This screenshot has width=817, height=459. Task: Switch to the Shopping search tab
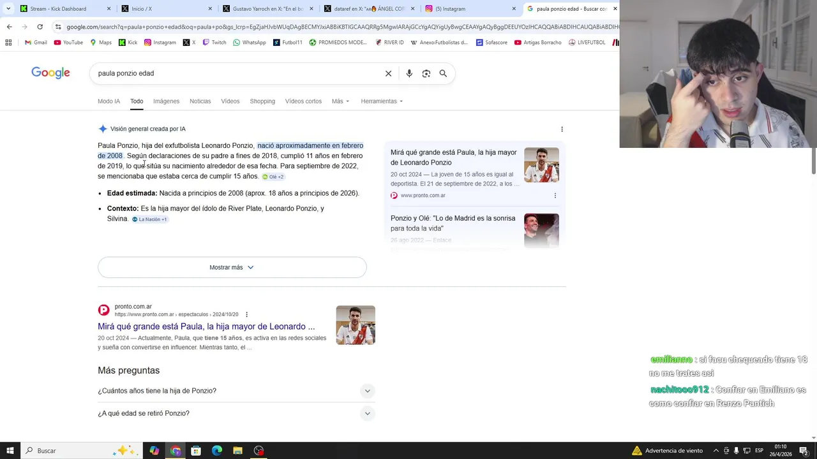click(x=262, y=101)
